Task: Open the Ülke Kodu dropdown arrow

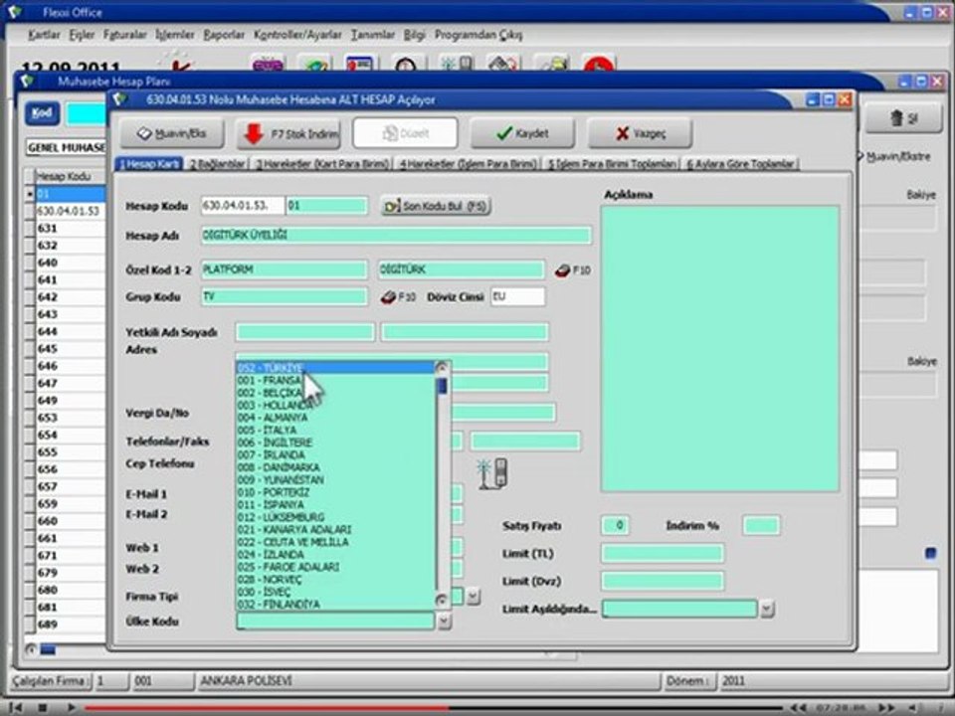Action: 445,621
